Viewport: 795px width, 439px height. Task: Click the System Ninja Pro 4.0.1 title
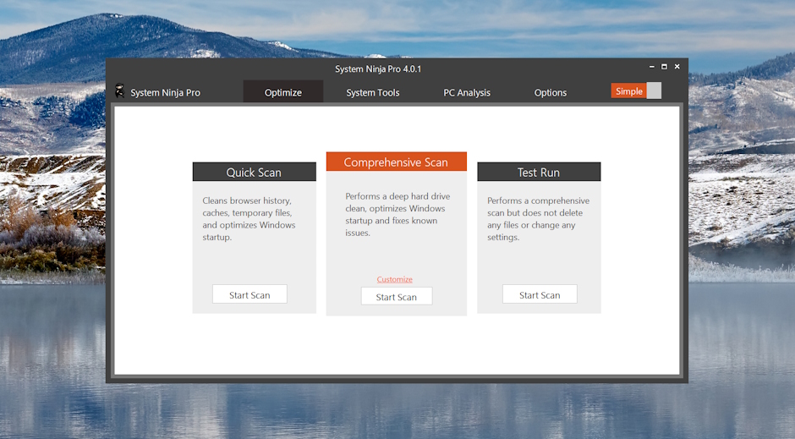point(378,69)
